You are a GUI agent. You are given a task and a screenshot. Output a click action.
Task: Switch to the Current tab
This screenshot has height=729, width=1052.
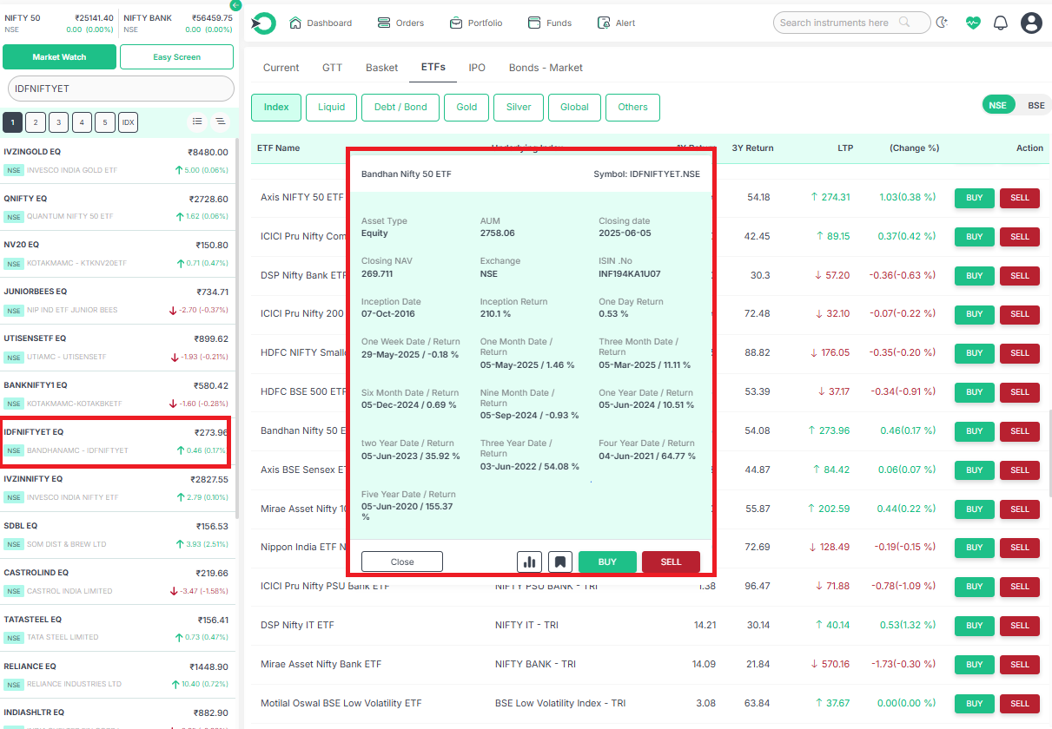tap(281, 68)
